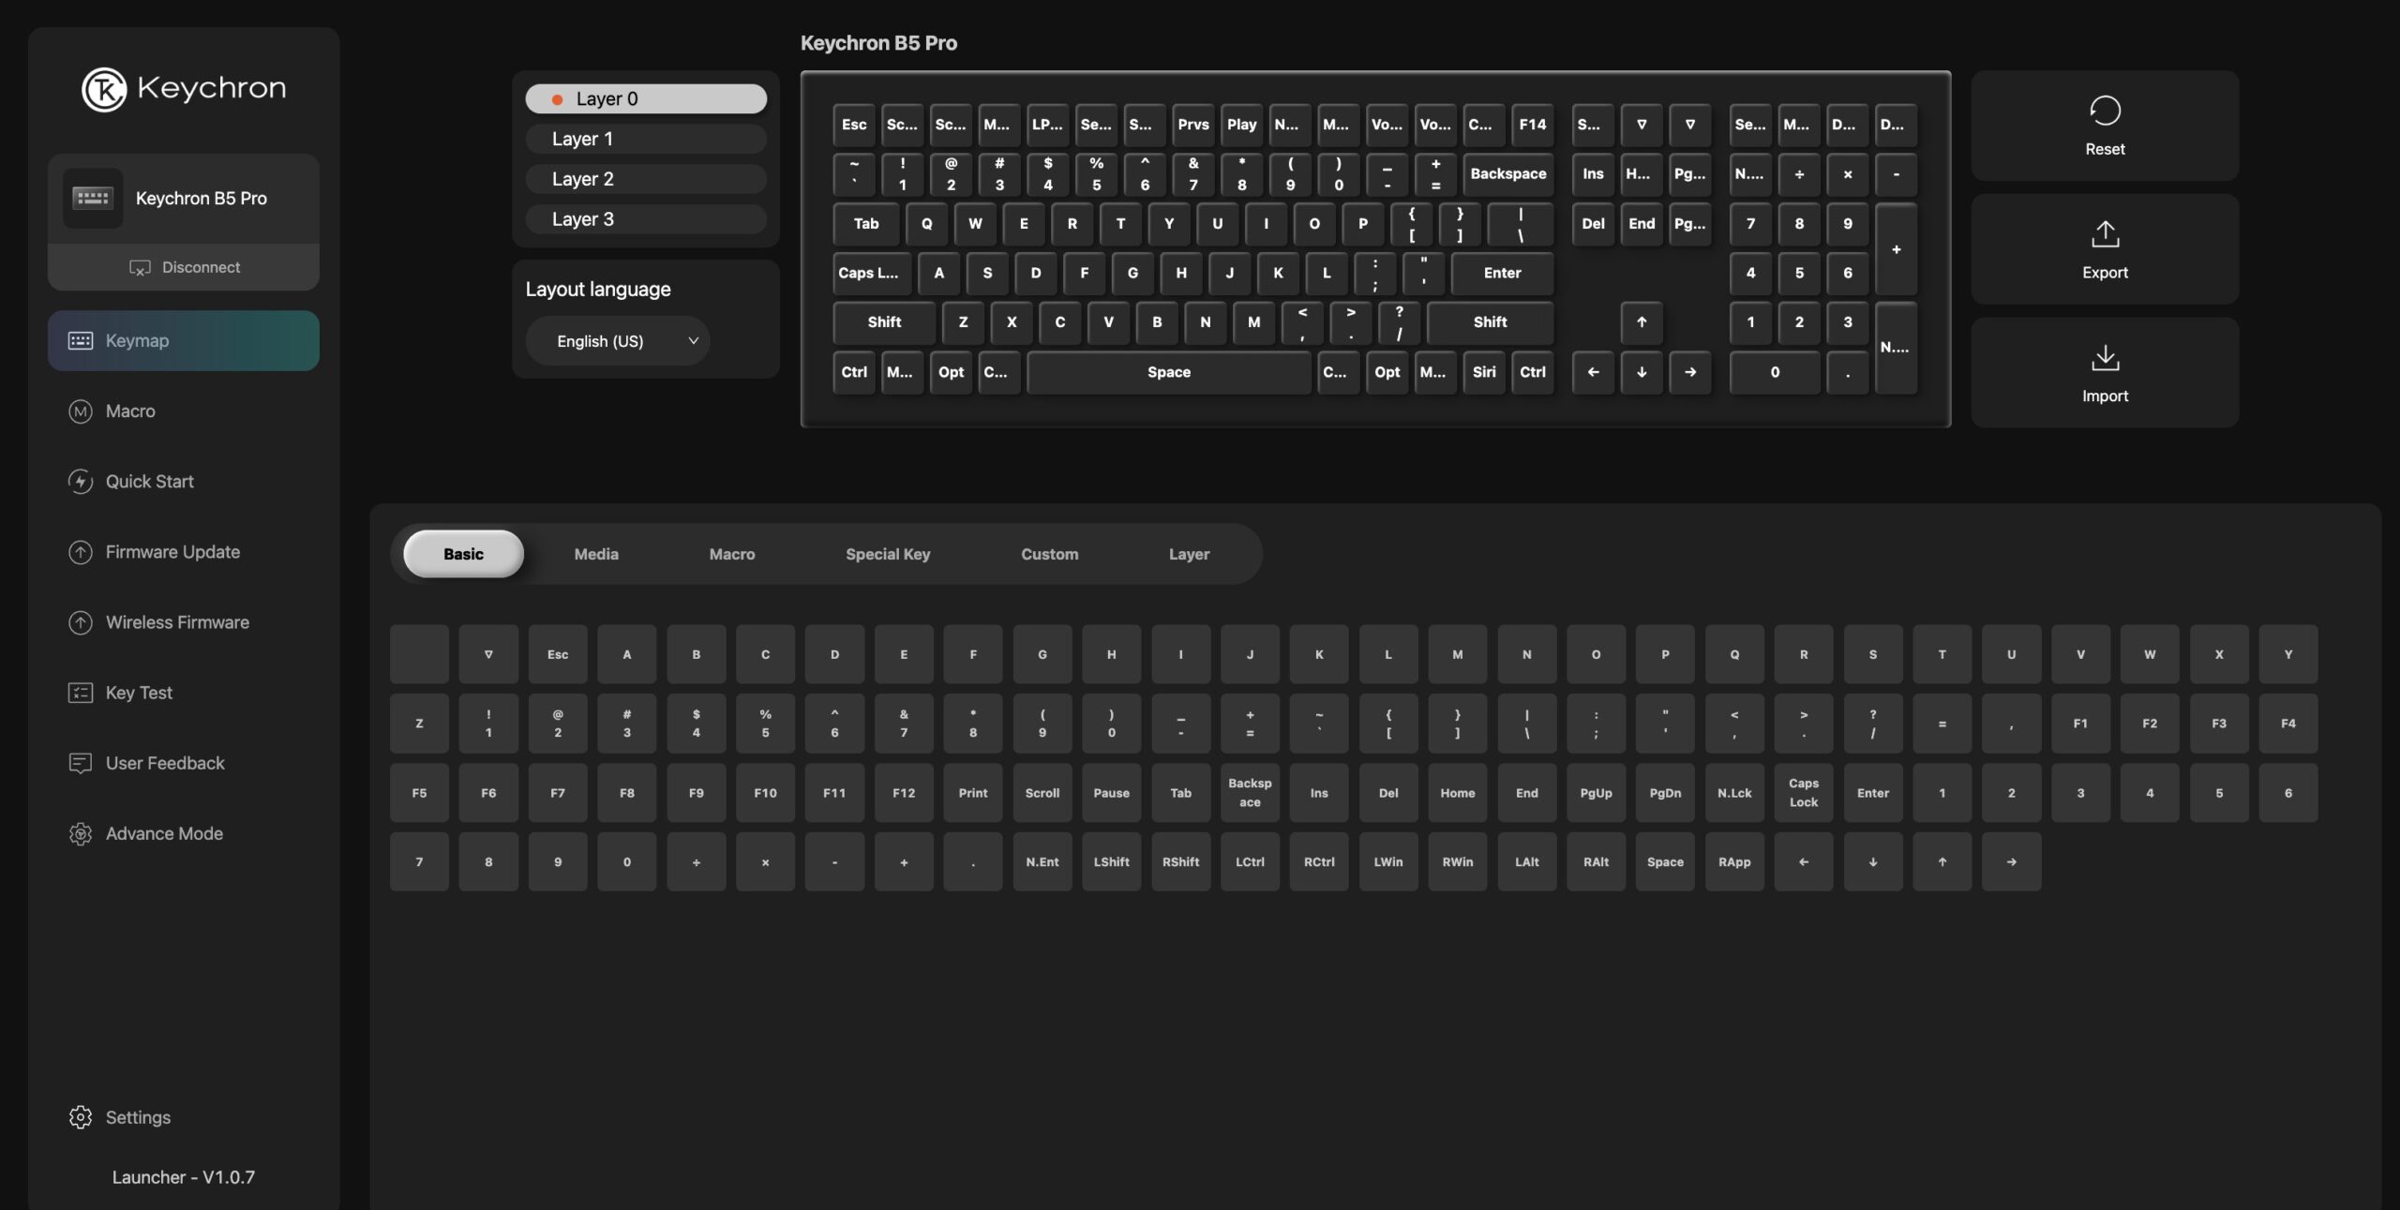
Task: Pick the Caps Lock key from Basic keycodes
Action: (x=1803, y=793)
